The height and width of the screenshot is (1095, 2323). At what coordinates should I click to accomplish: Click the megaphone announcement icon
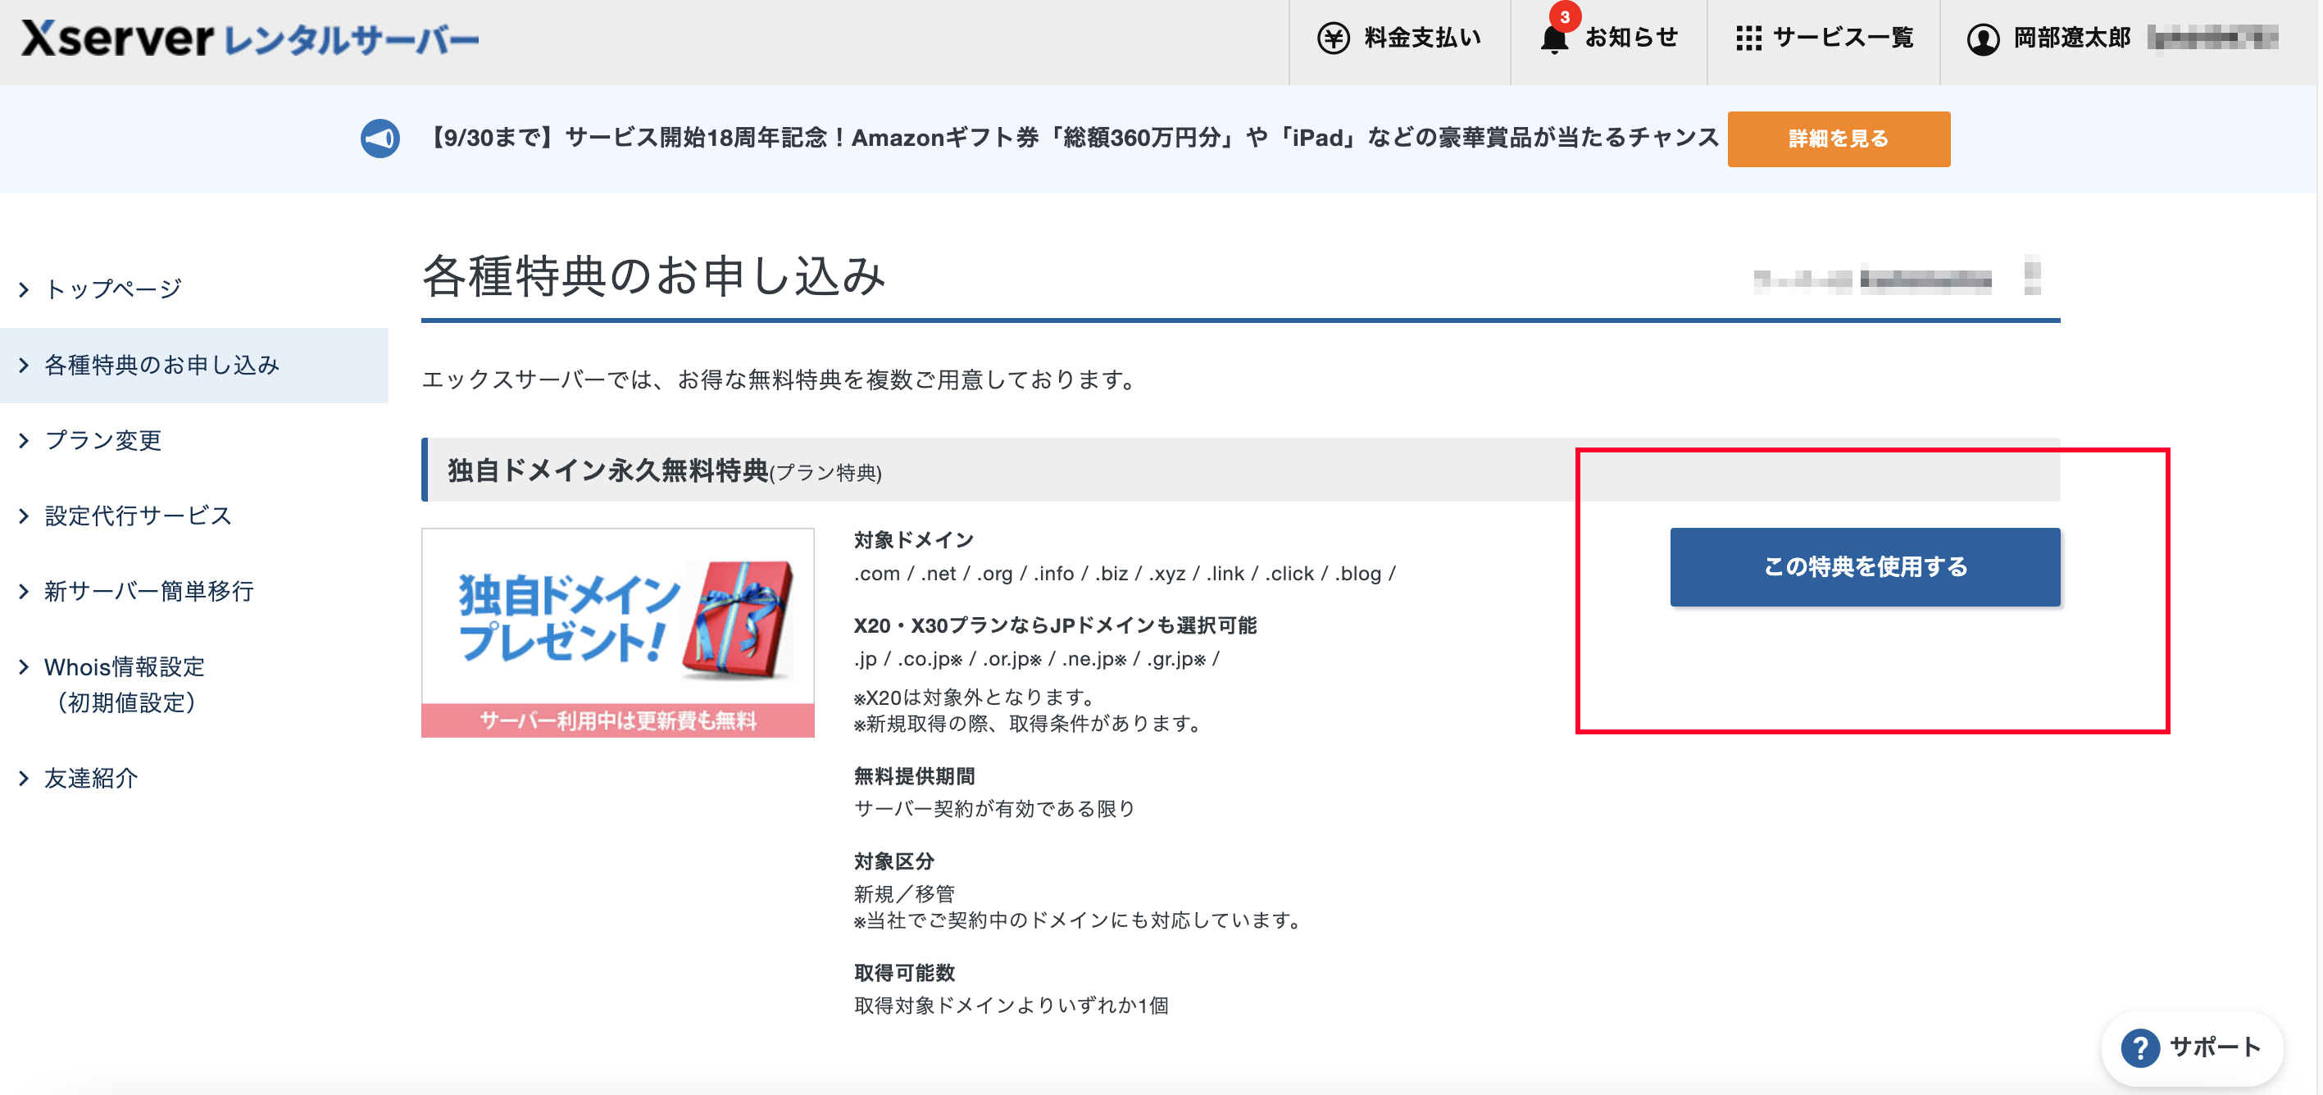[x=380, y=139]
